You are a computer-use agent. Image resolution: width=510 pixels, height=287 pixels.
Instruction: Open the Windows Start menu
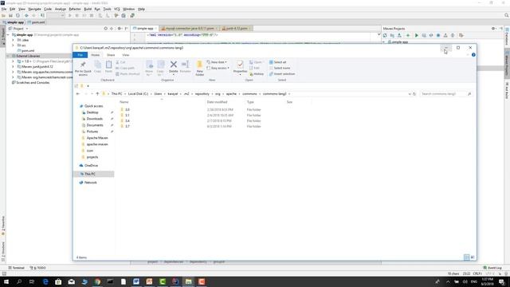(6, 281)
